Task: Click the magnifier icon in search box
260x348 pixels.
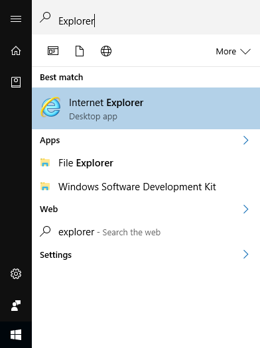Action: [x=45, y=18]
